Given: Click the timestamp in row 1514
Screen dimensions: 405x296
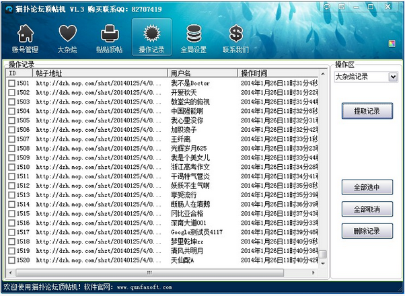Looking at the screenshot, I should (x=279, y=205).
